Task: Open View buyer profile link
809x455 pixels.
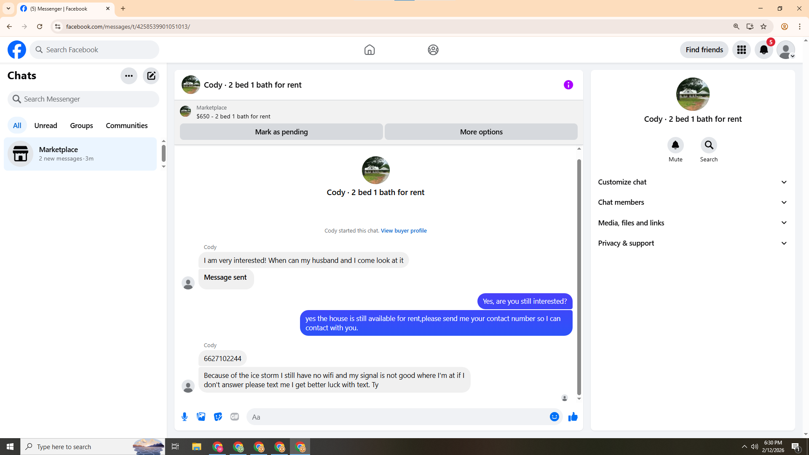Action: [x=404, y=231]
